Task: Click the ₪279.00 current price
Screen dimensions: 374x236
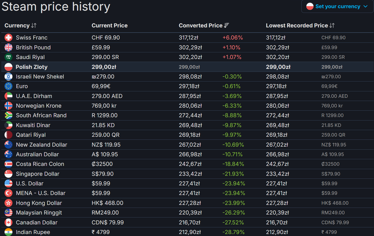Action: point(103,76)
